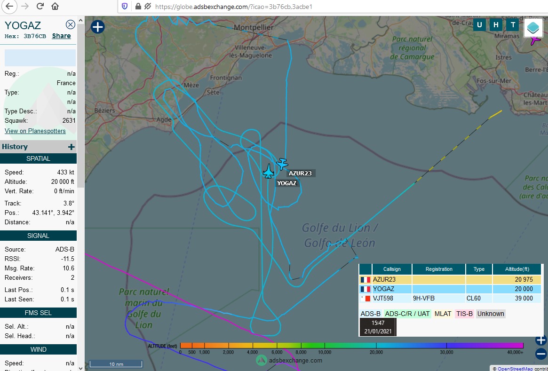Select the AZUR23 aircraft icon on map
Image resolution: width=548 pixels, height=371 pixels.
282,164
